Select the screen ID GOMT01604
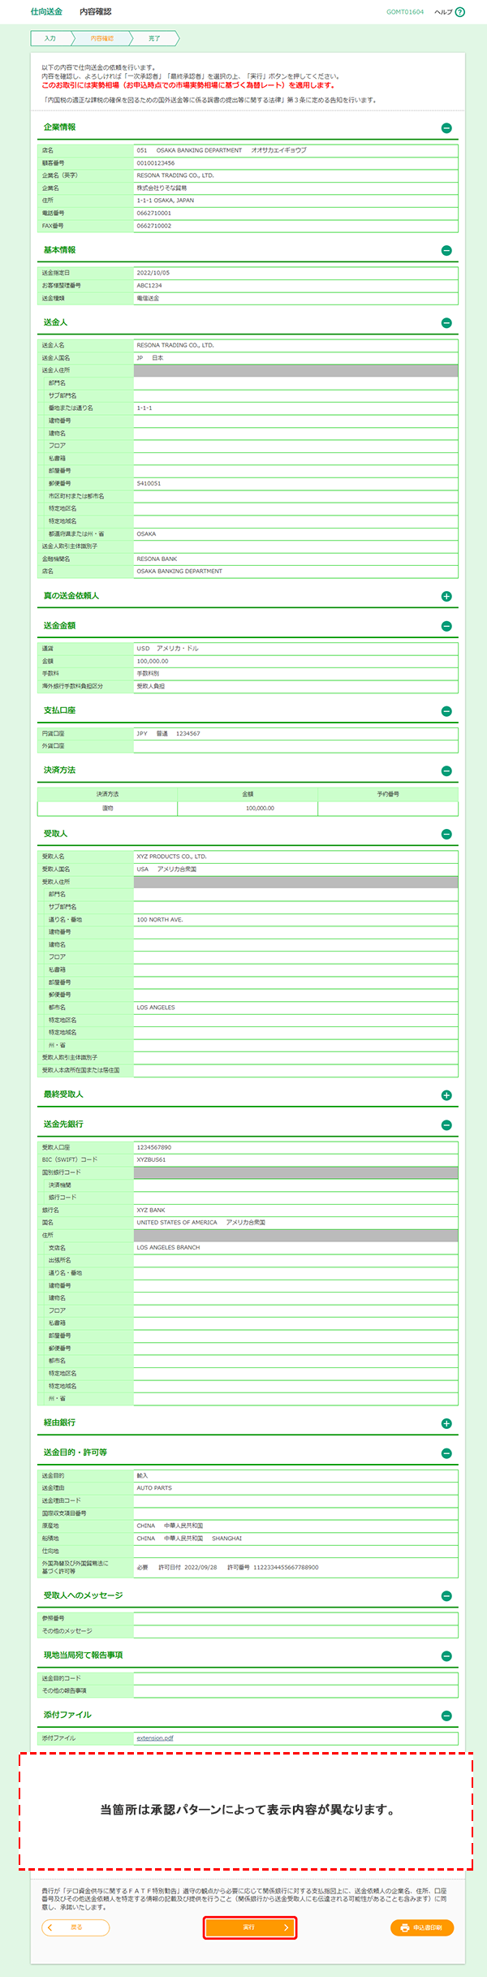487x1977 pixels. (405, 12)
